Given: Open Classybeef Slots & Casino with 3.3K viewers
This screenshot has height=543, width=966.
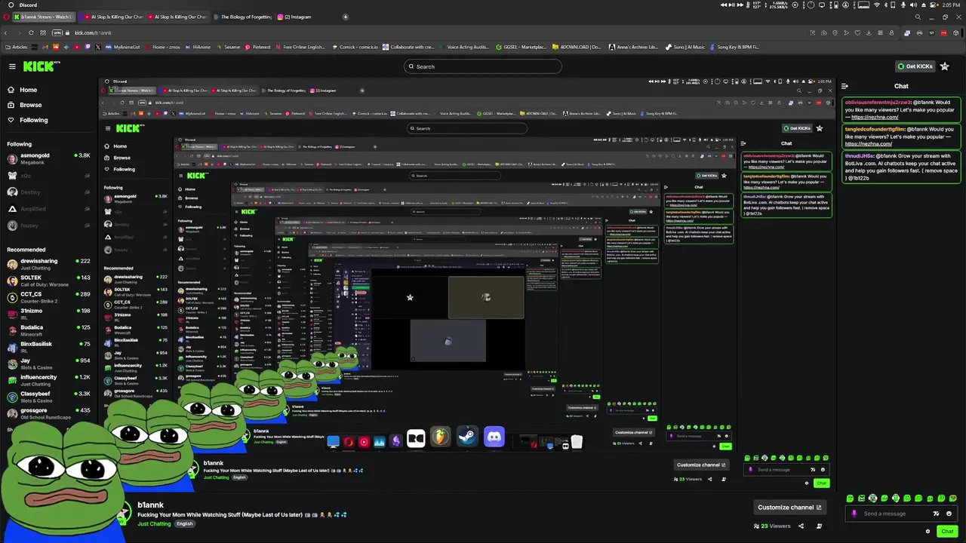Looking at the screenshot, I should tap(49, 397).
